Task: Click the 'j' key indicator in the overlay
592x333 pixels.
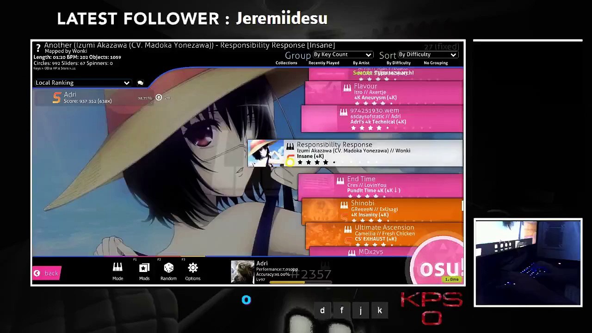Action: click(361, 310)
